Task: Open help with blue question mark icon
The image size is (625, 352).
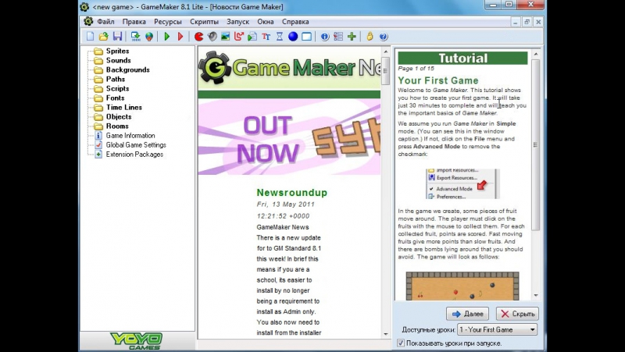Action: [x=384, y=37]
